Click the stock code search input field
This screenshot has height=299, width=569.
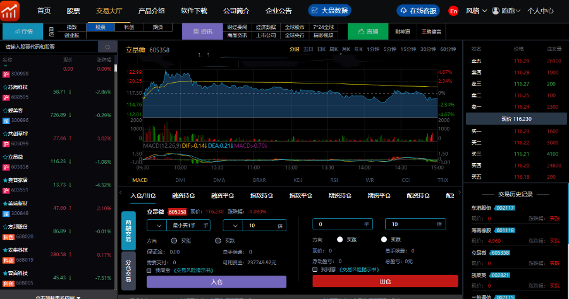click(51, 47)
